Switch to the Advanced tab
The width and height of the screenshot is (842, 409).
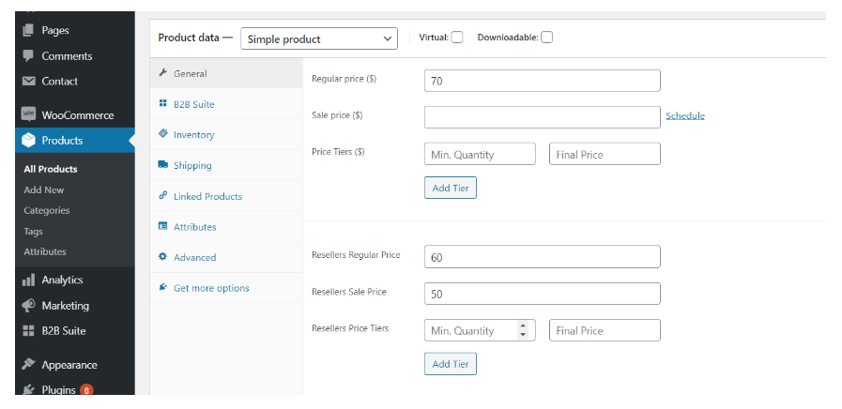point(226,257)
